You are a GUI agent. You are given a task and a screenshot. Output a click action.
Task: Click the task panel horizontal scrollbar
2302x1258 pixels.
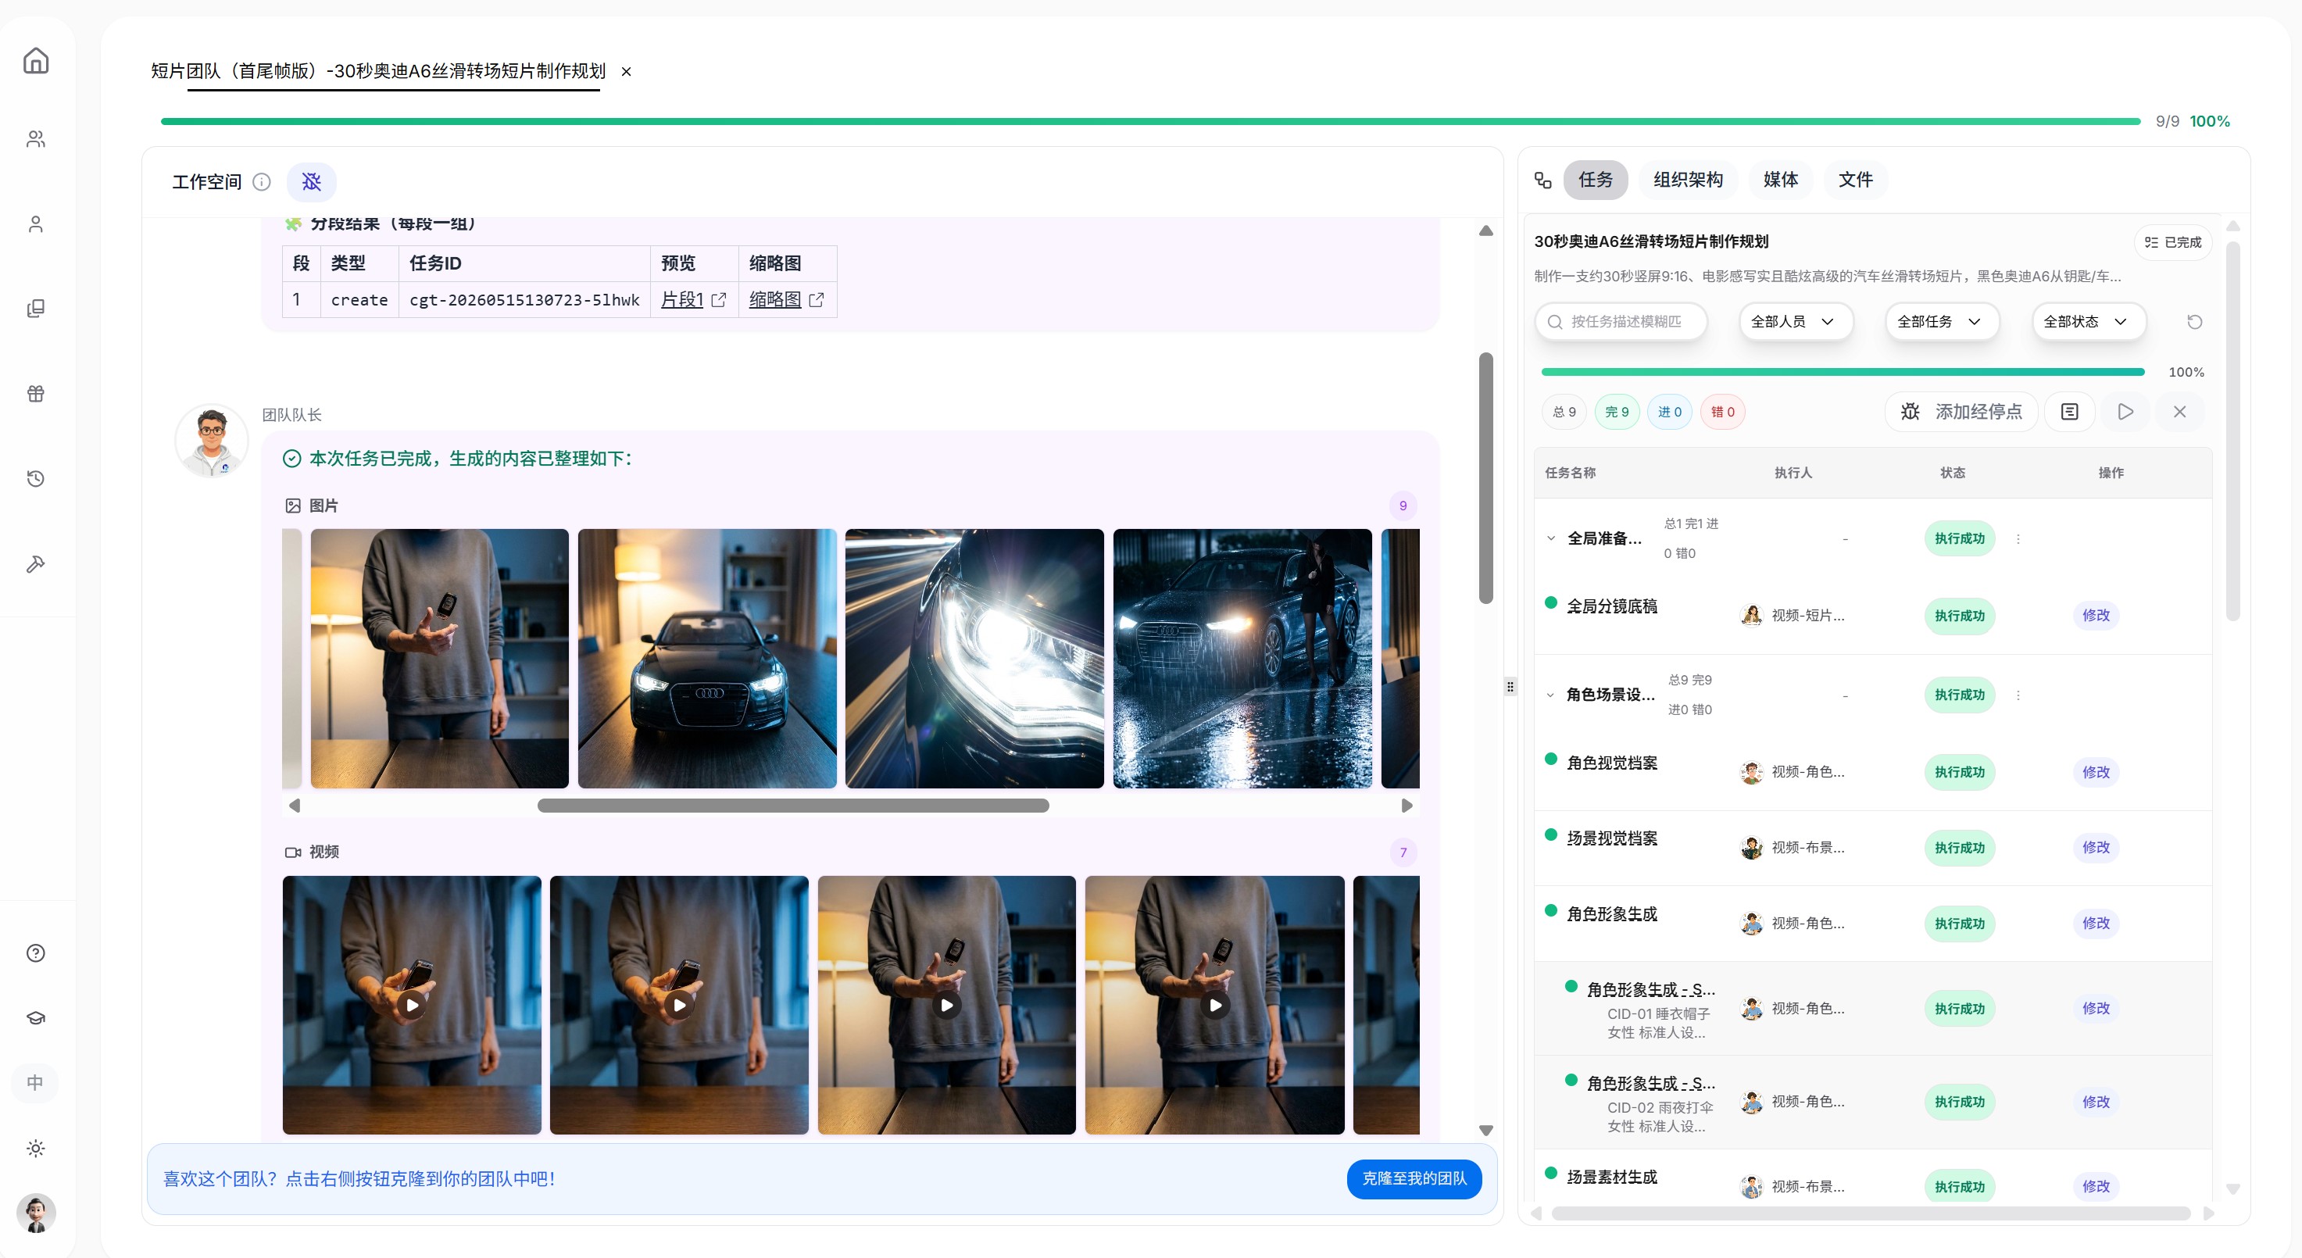[1871, 1213]
